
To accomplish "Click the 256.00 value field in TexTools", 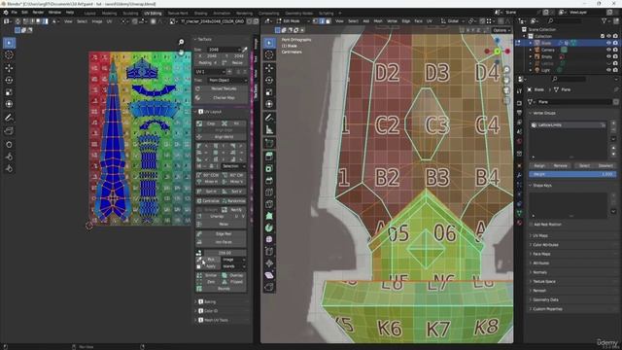I will (x=225, y=253).
